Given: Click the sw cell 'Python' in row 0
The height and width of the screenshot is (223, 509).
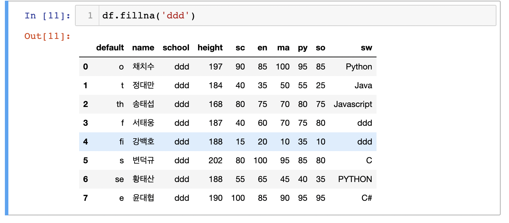Looking at the screenshot, I should pyautogui.click(x=359, y=67).
